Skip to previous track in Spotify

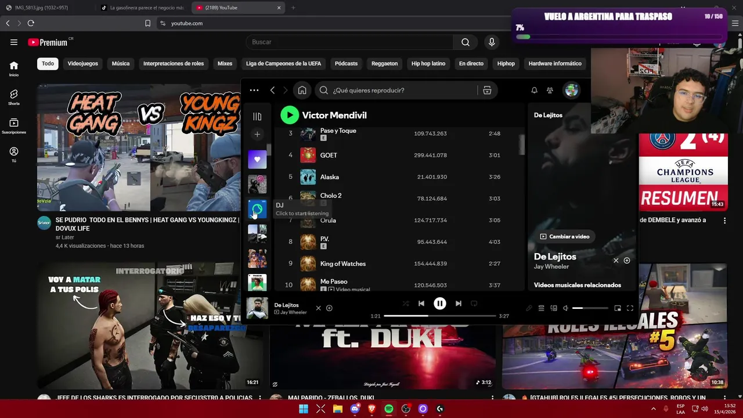[421, 303]
